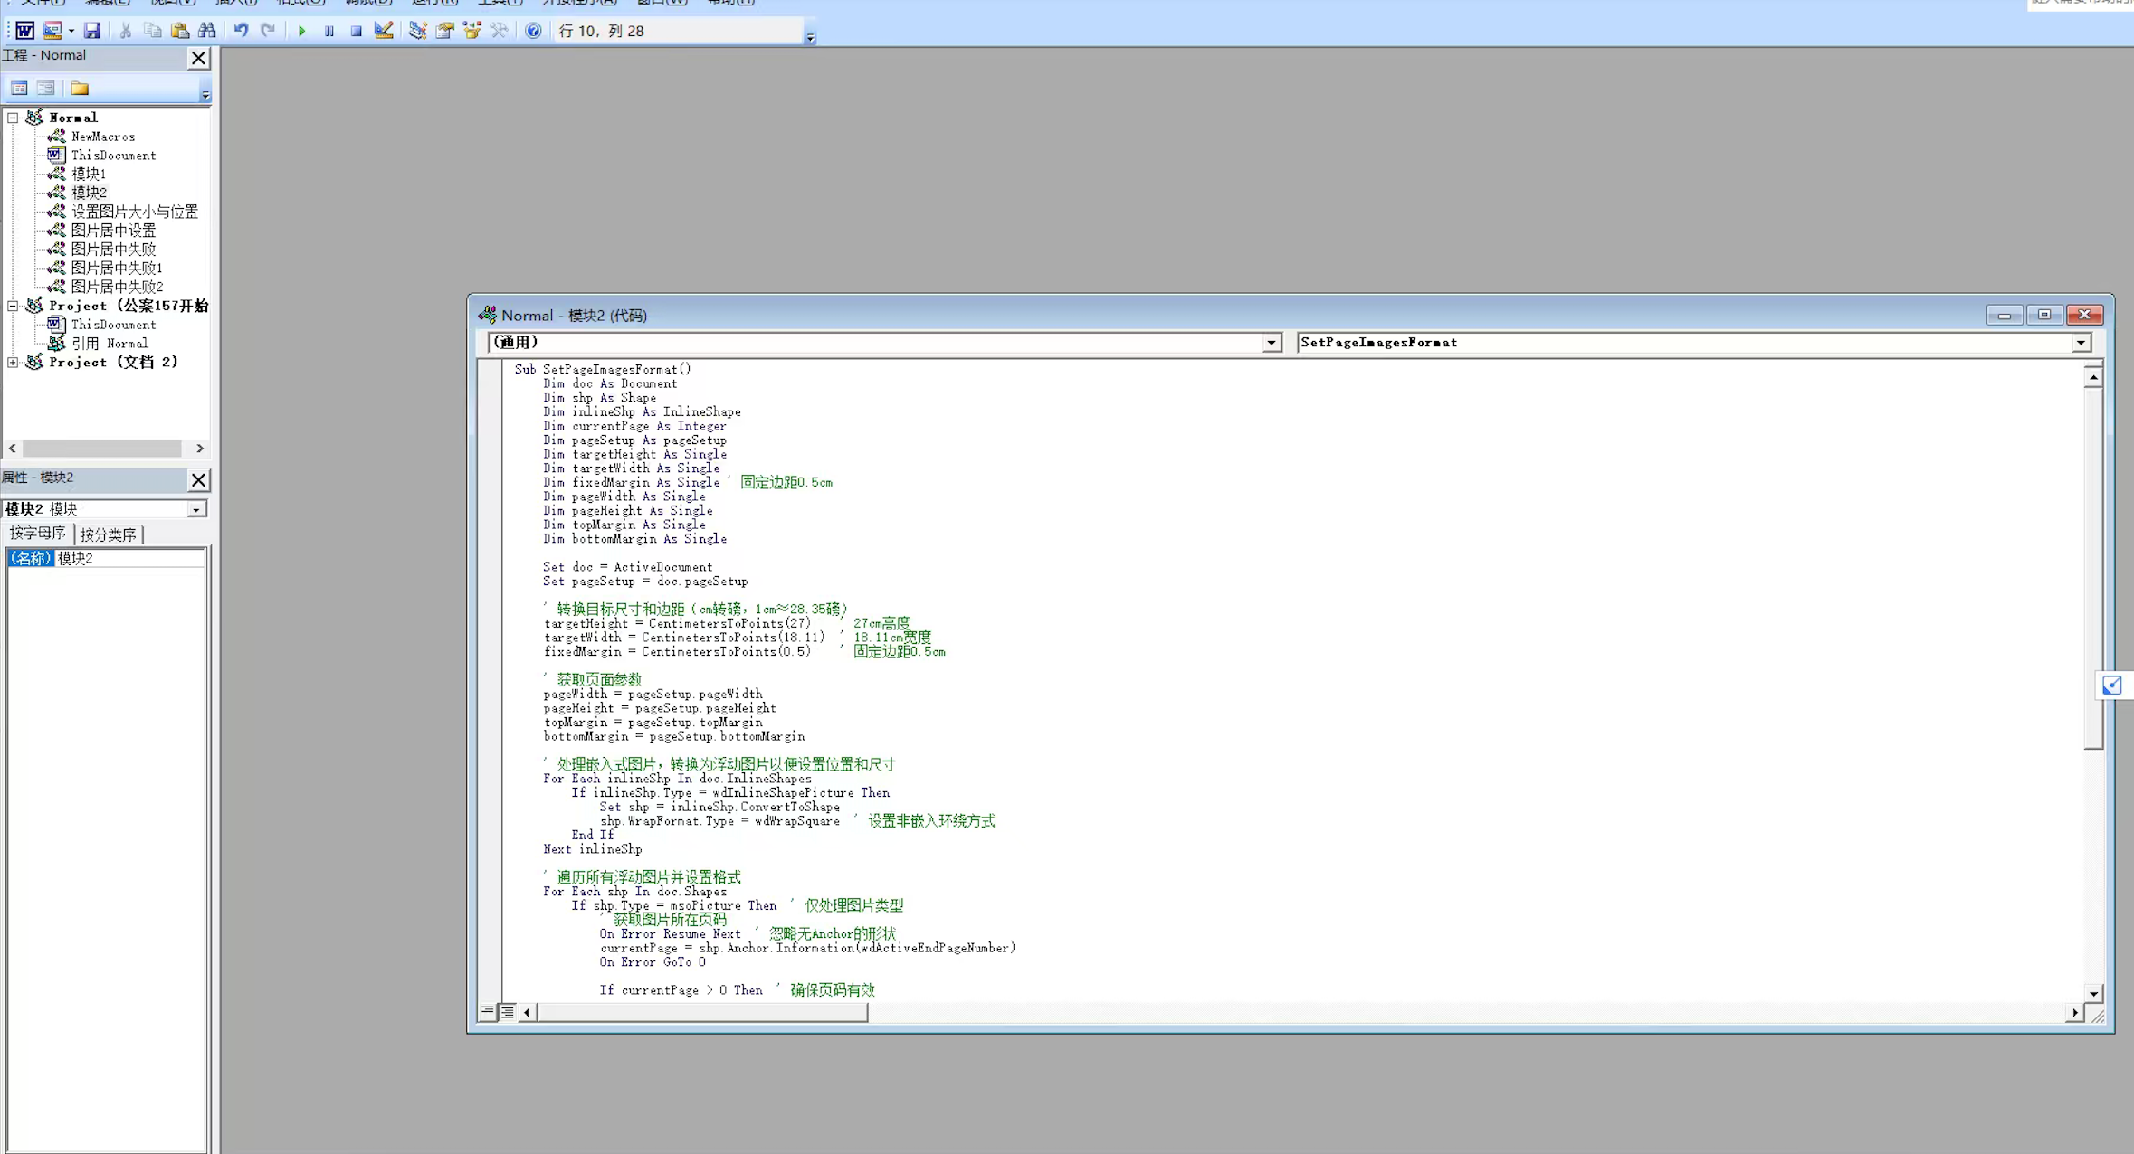Toggle Design Mode icon in toolbar
This screenshot has height=1154, width=2134.
point(384,31)
